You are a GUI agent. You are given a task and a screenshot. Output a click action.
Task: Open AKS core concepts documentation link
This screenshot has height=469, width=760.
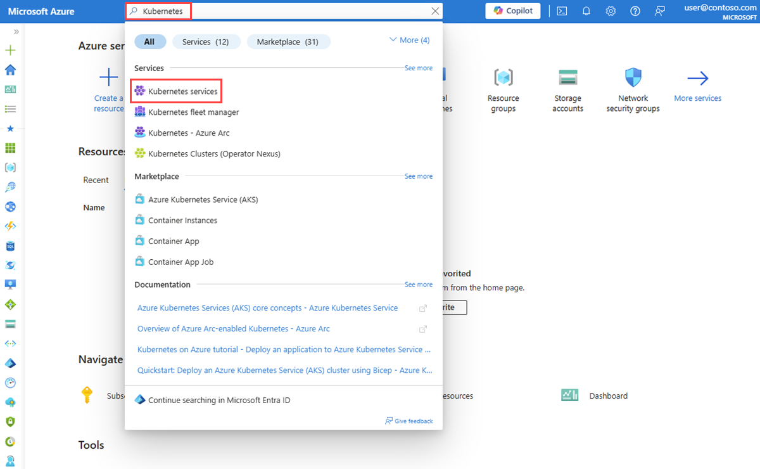pyautogui.click(x=267, y=308)
